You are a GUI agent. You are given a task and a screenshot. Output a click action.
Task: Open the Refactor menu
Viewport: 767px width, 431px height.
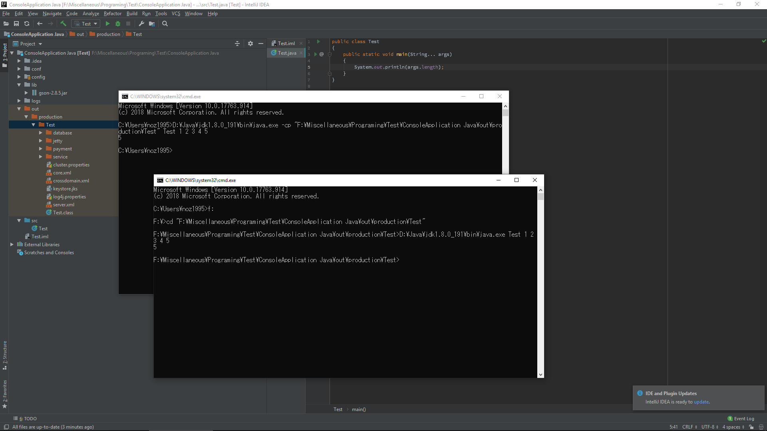click(x=112, y=14)
